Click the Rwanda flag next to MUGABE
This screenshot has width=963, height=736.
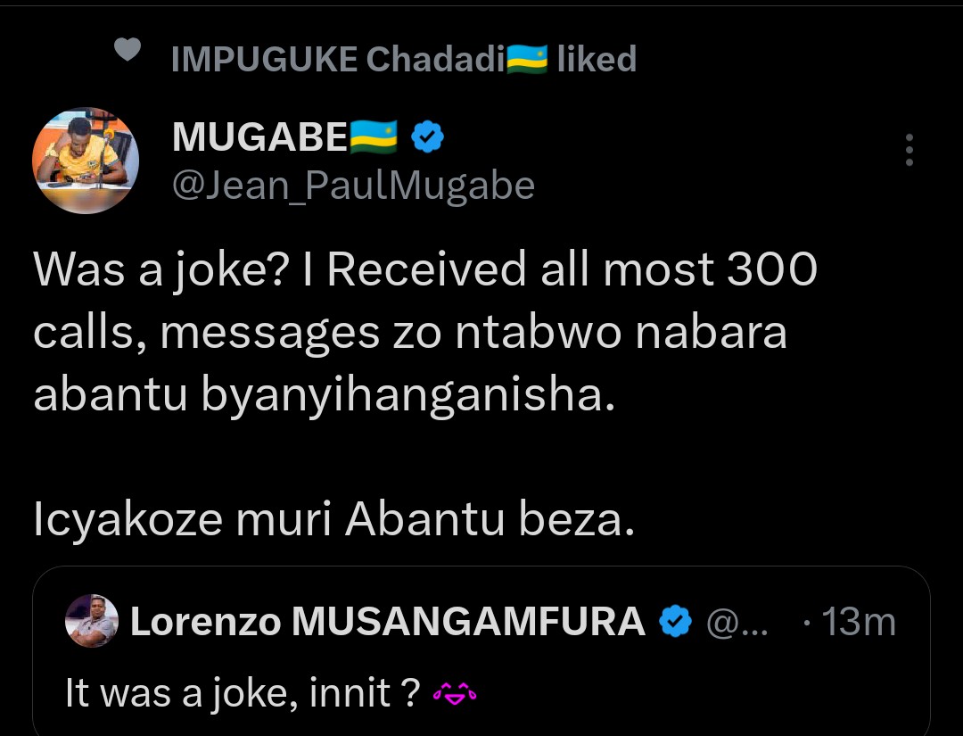tap(374, 137)
